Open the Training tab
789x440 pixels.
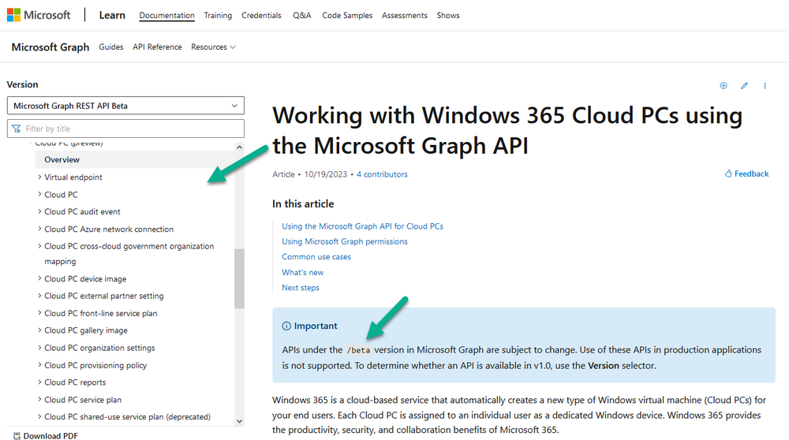[x=218, y=15]
